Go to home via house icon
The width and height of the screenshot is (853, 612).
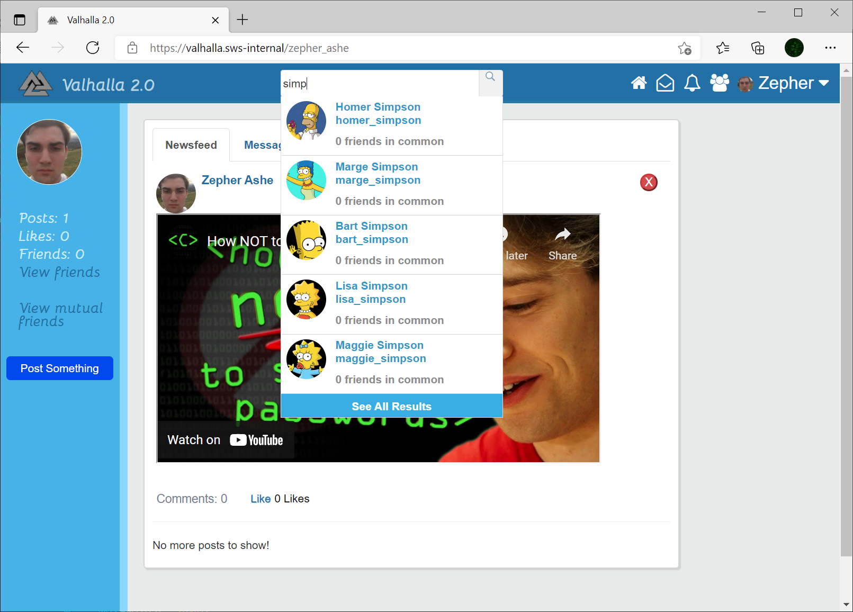click(x=639, y=83)
